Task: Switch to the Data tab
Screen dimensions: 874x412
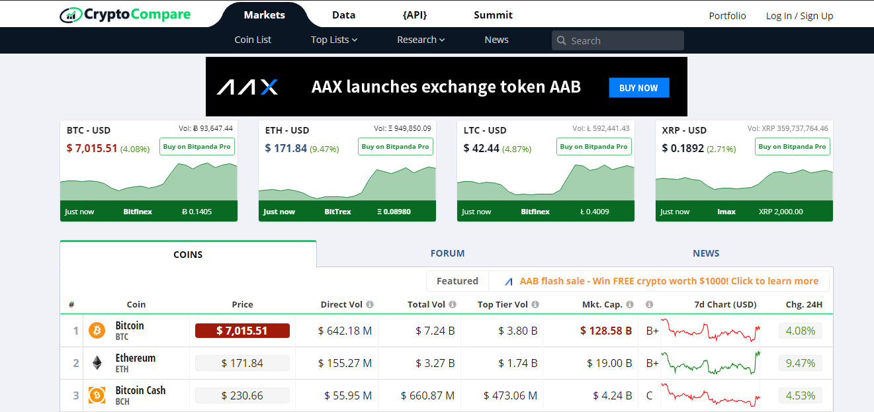Action: 343,15
